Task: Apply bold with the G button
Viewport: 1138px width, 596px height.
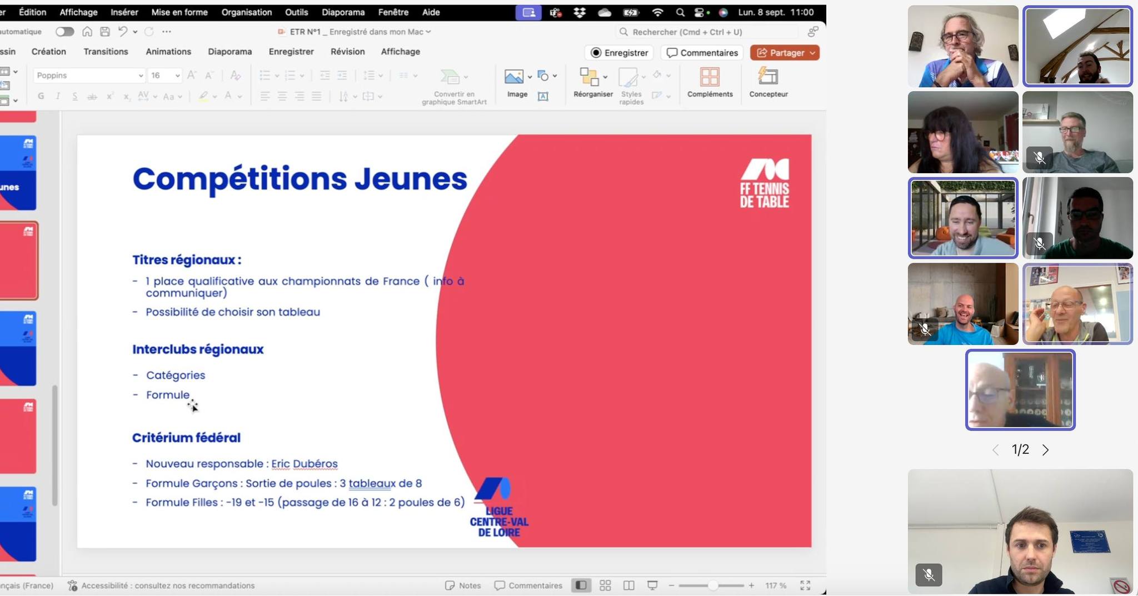Action: tap(41, 96)
